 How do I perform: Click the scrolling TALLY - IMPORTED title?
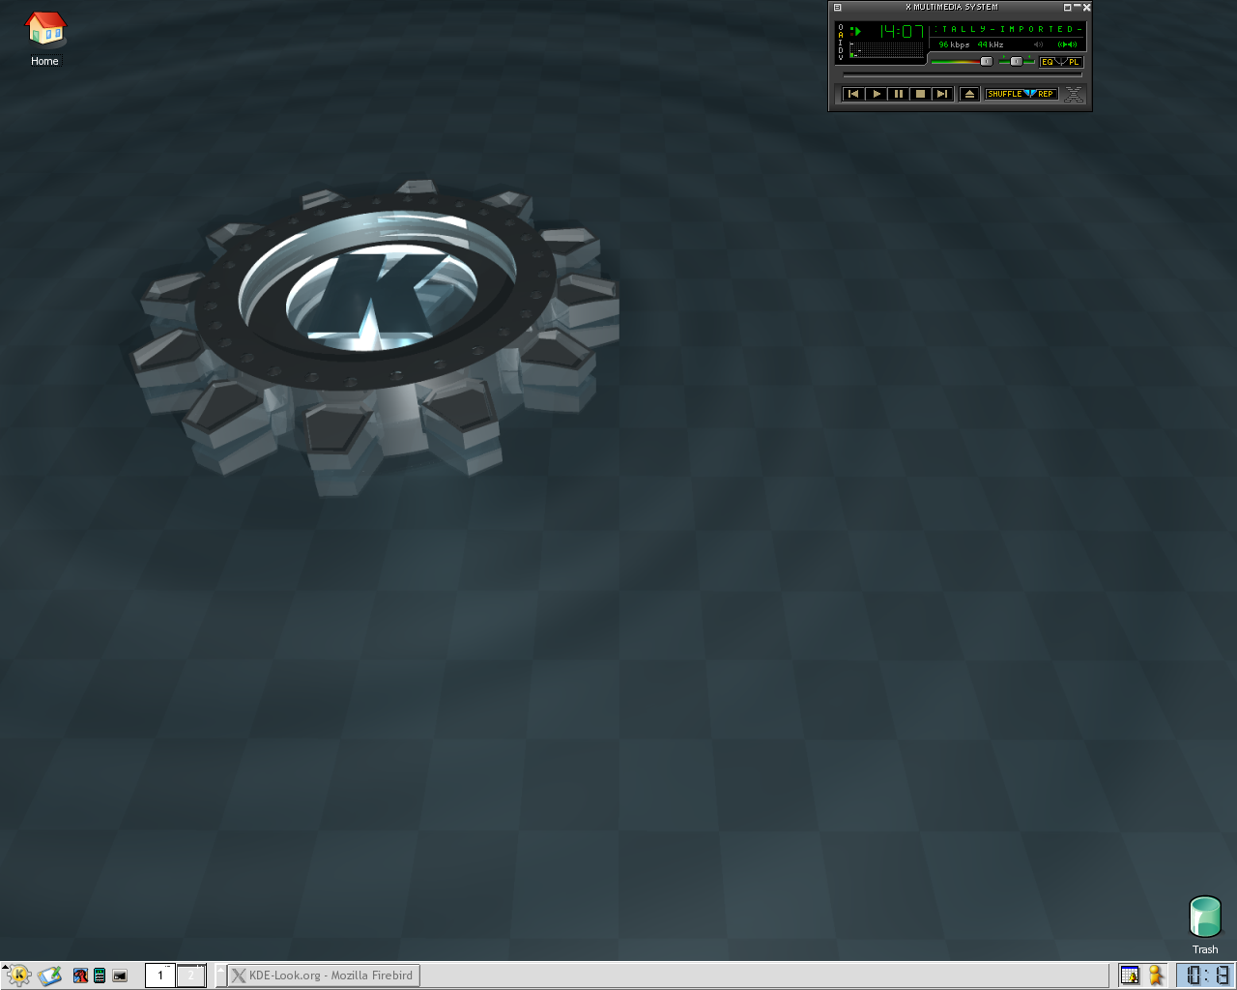[x=1008, y=29]
